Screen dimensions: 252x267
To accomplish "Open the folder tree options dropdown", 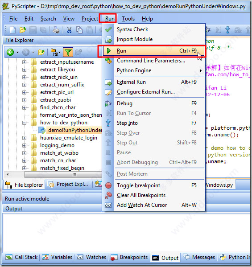I will click(59, 52).
